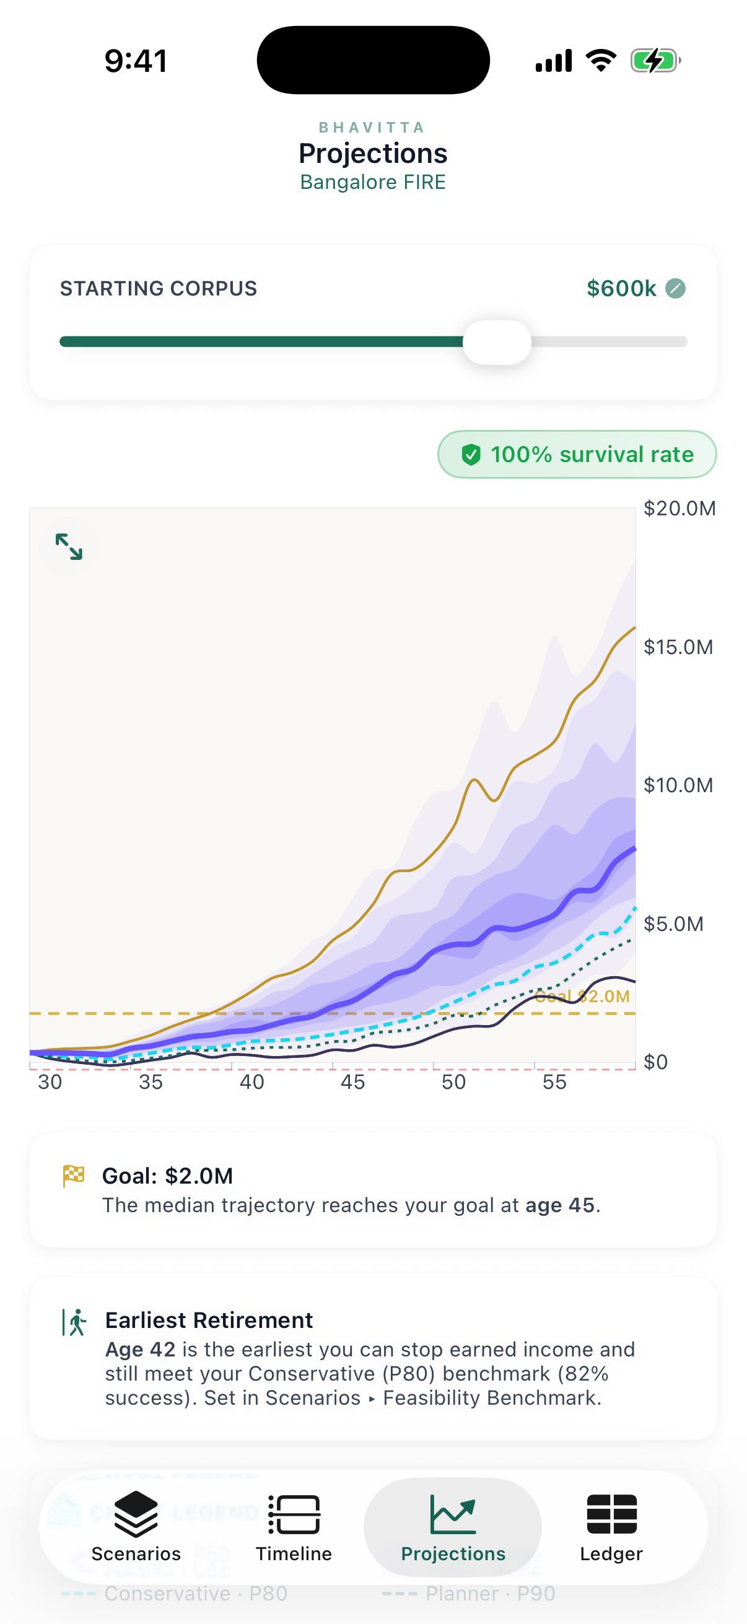The image size is (747, 1624).
Task: Select the Projections tab
Action: (x=453, y=1527)
